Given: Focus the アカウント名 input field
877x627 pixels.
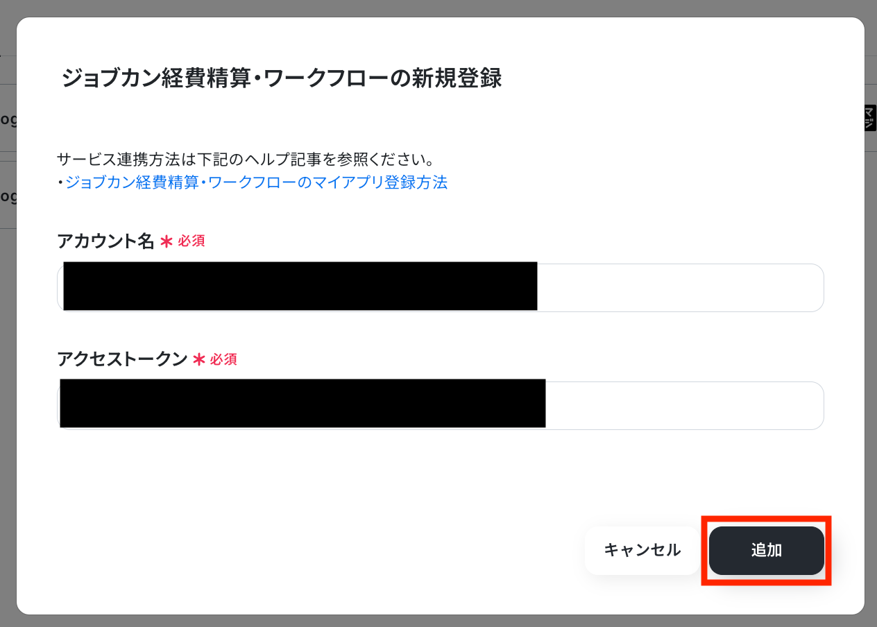Looking at the screenshot, I should [x=441, y=288].
